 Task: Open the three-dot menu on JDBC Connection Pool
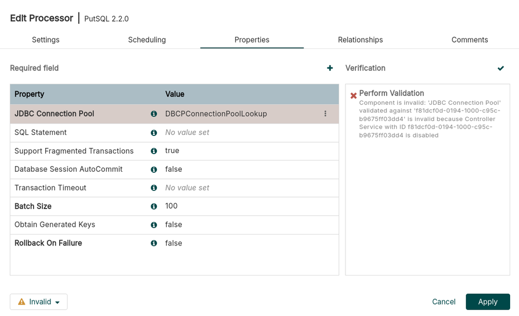point(326,114)
